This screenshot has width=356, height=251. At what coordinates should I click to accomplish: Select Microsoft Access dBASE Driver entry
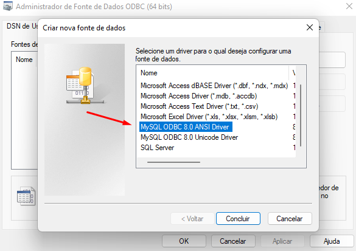214,86
